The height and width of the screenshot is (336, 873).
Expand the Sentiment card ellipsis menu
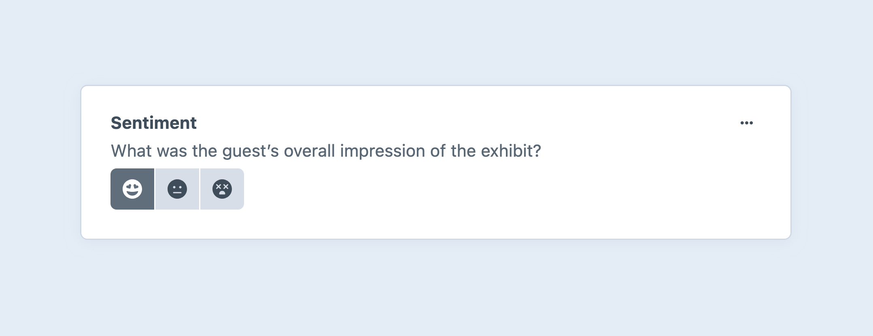pyautogui.click(x=746, y=123)
